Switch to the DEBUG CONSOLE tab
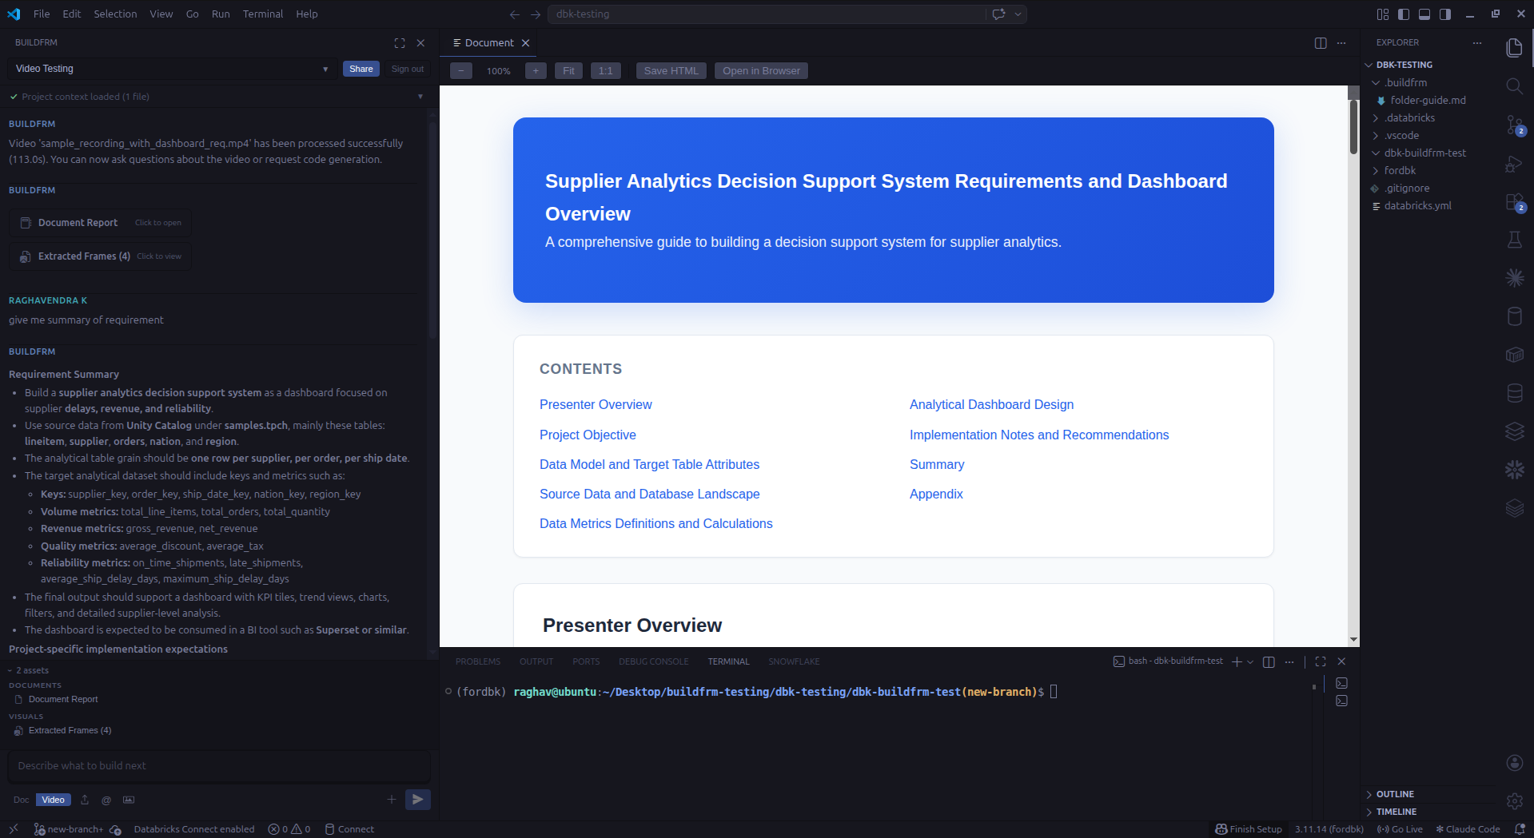The height and width of the screenshot is (838, 1534). (653, 661)
